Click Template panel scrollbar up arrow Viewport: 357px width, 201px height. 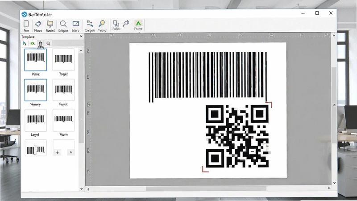coord(81,50)
